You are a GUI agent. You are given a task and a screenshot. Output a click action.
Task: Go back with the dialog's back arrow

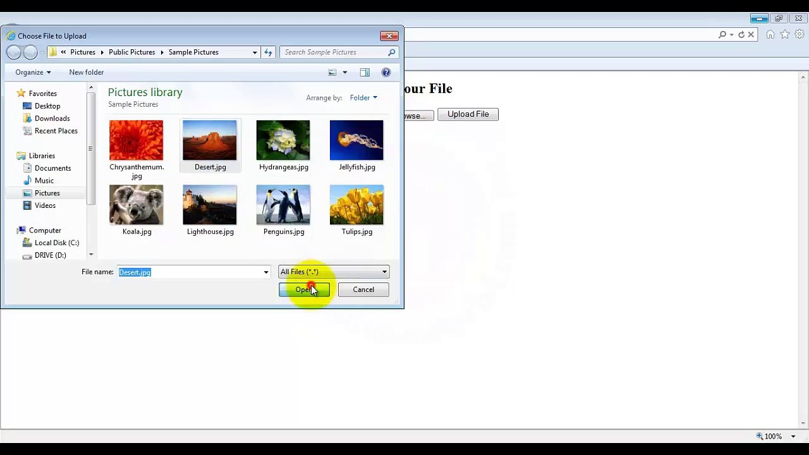click(x=14, y=52)
